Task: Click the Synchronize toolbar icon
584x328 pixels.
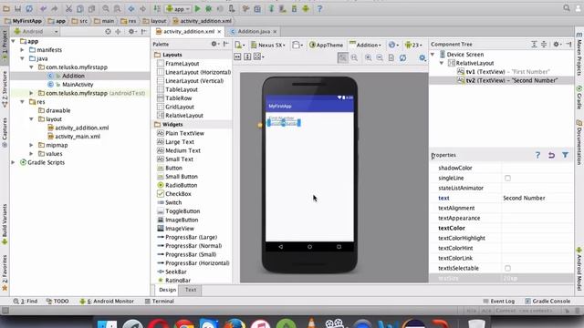Action: [x=29, y=8]
